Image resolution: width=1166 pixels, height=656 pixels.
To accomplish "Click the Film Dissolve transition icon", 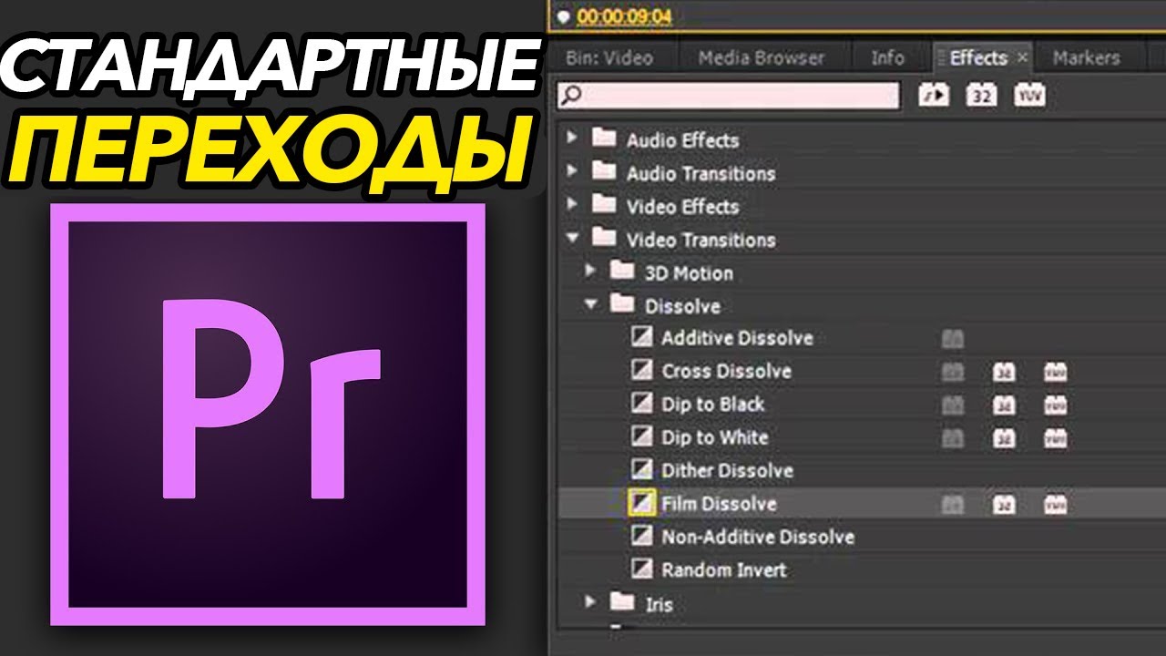I will [642, 503].
